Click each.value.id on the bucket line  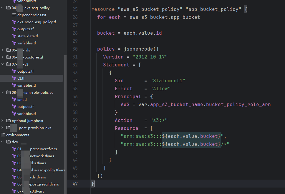coord(143,33)
